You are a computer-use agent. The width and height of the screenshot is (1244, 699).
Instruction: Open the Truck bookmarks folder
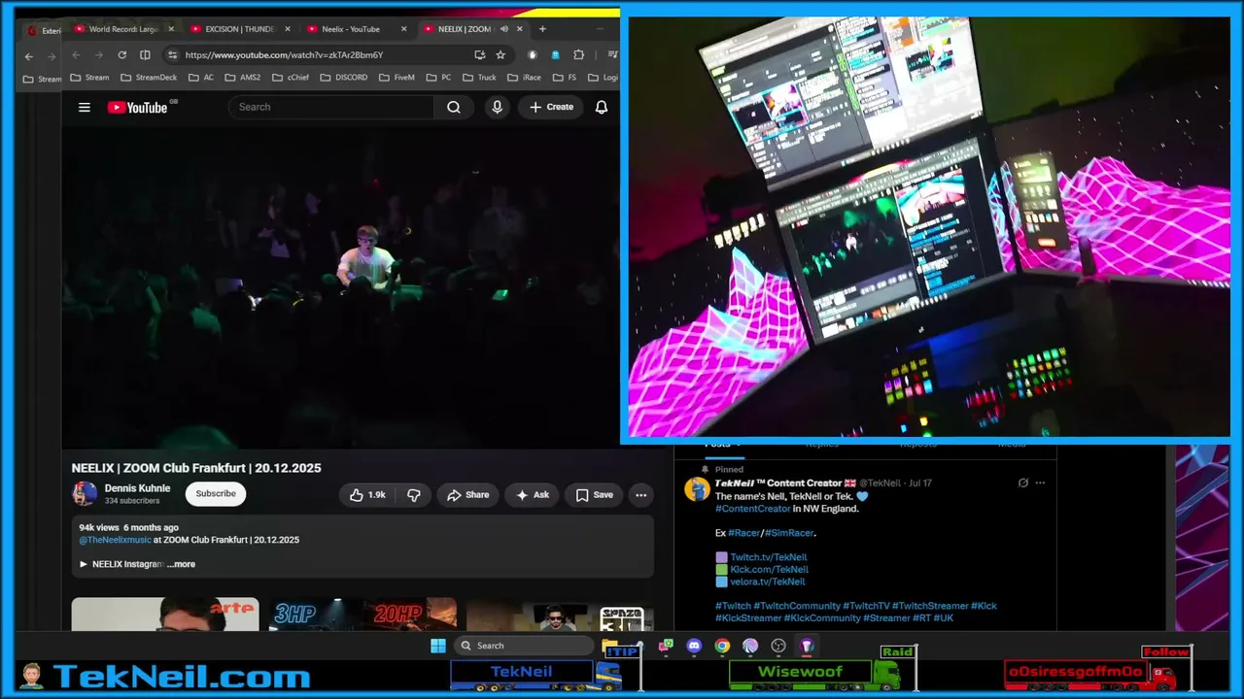[479, 78]
